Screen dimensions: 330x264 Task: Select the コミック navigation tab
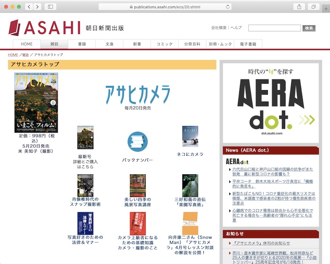click(x=165, y=44)
